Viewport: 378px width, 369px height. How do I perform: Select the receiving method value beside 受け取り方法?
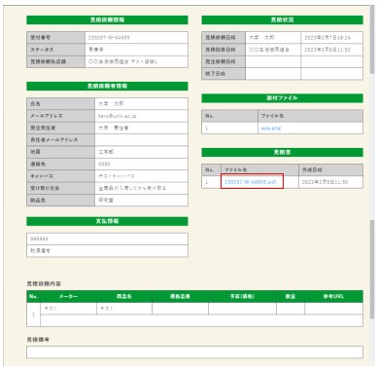pos(132,188)
